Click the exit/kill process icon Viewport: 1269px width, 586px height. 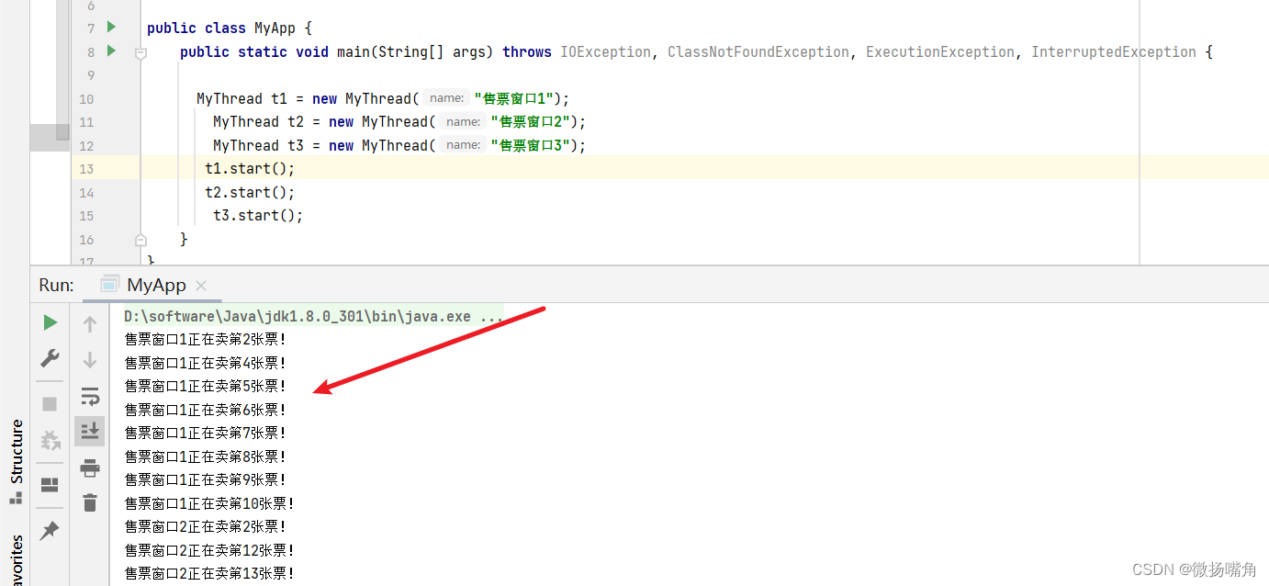[51, 441]
